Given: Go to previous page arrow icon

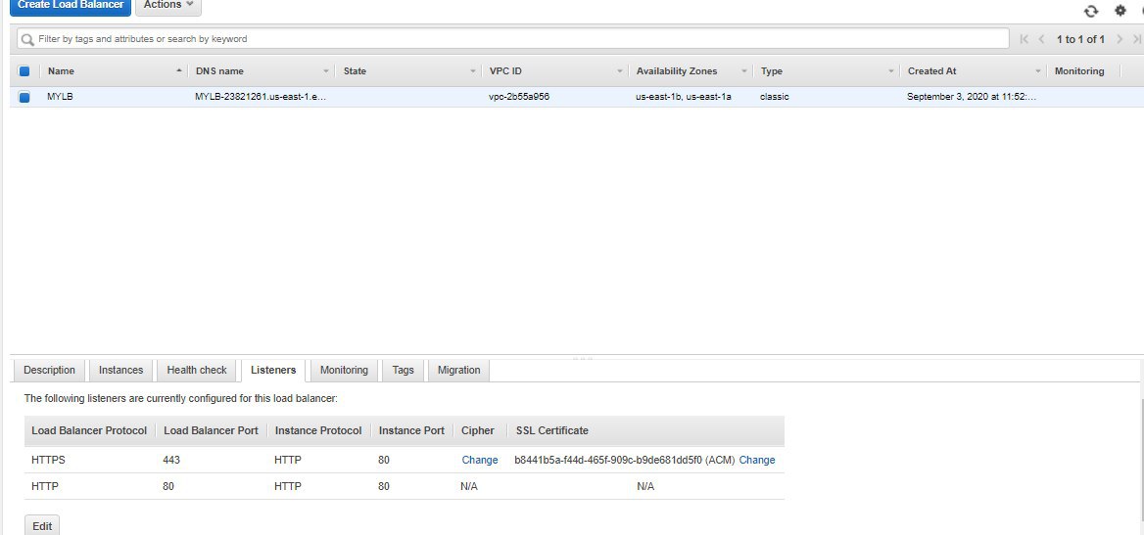Looking at the screenshot, I should tap(1042, 39).
